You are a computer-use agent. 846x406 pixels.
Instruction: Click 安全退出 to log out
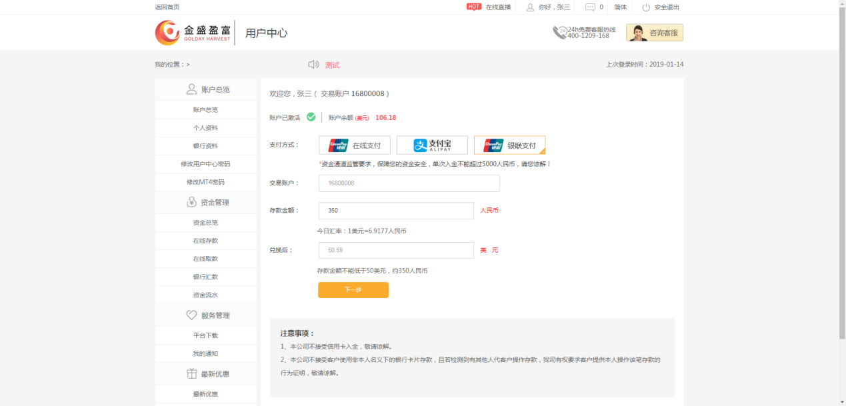pos(667,7)
